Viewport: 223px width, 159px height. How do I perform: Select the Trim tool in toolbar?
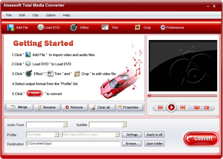point(105,27)
